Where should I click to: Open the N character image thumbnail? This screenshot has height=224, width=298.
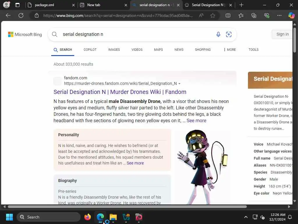click(x=203, y=167)
